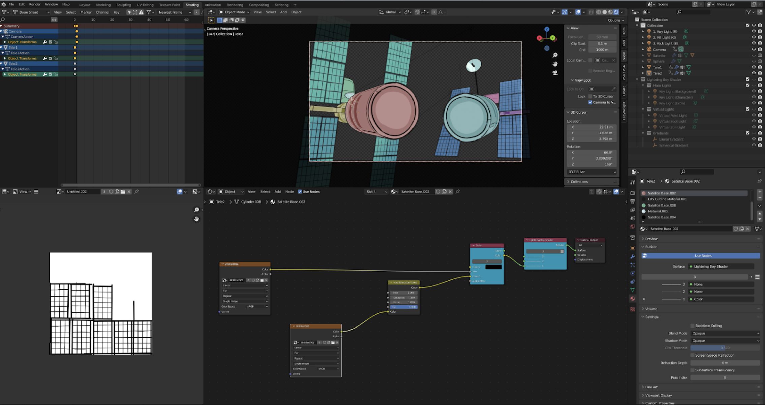Open the Render menu
The width and height of the screenshot is (765, 405).
coord(35,4)
